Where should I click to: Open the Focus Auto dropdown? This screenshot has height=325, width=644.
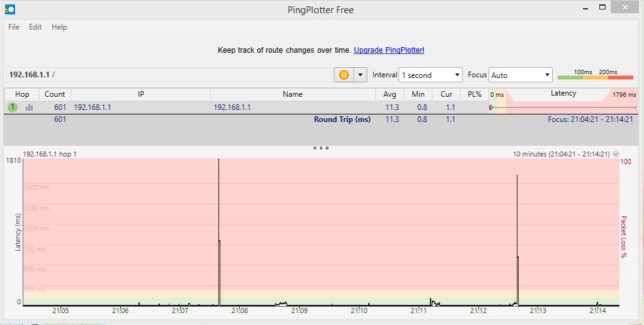[x=521, y=75]
